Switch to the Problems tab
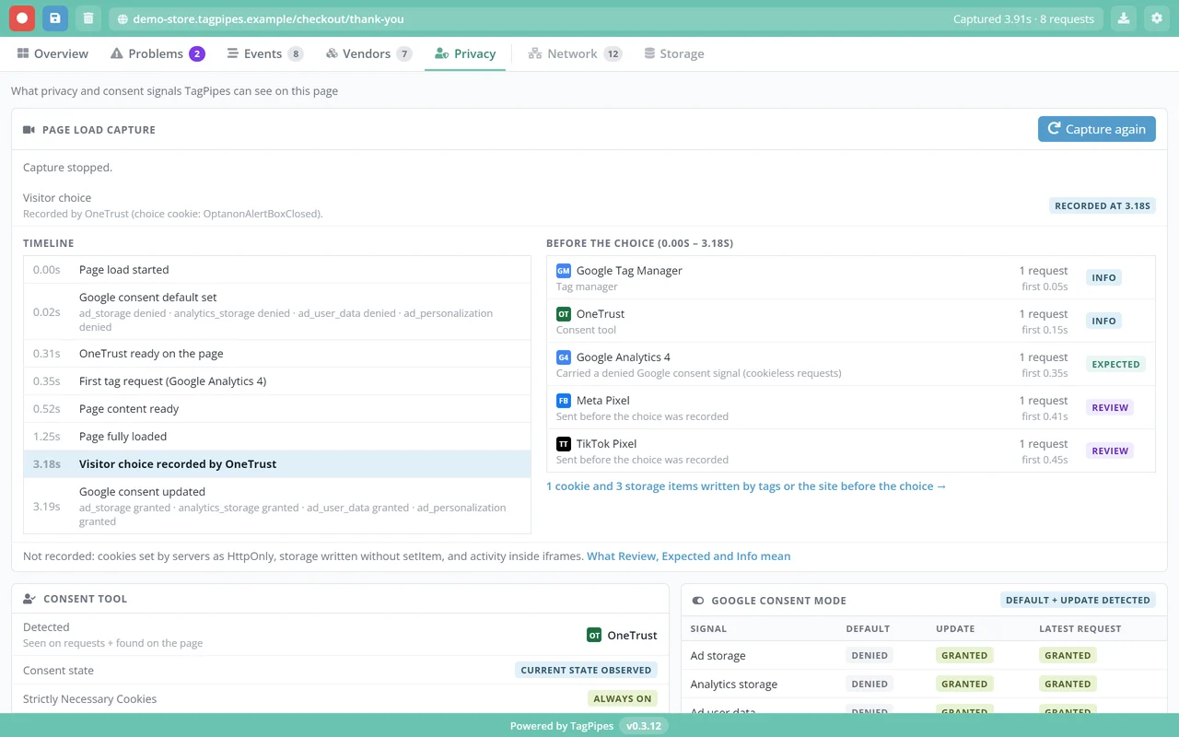Viewport: 1179px width, 737px height. tap(157, 53)
